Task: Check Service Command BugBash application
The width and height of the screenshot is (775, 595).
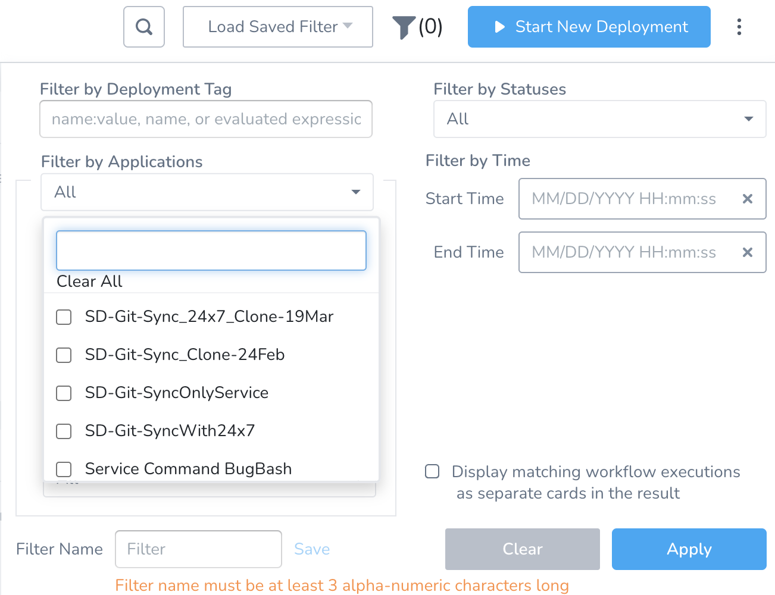Action: click(x=64, y=469)
